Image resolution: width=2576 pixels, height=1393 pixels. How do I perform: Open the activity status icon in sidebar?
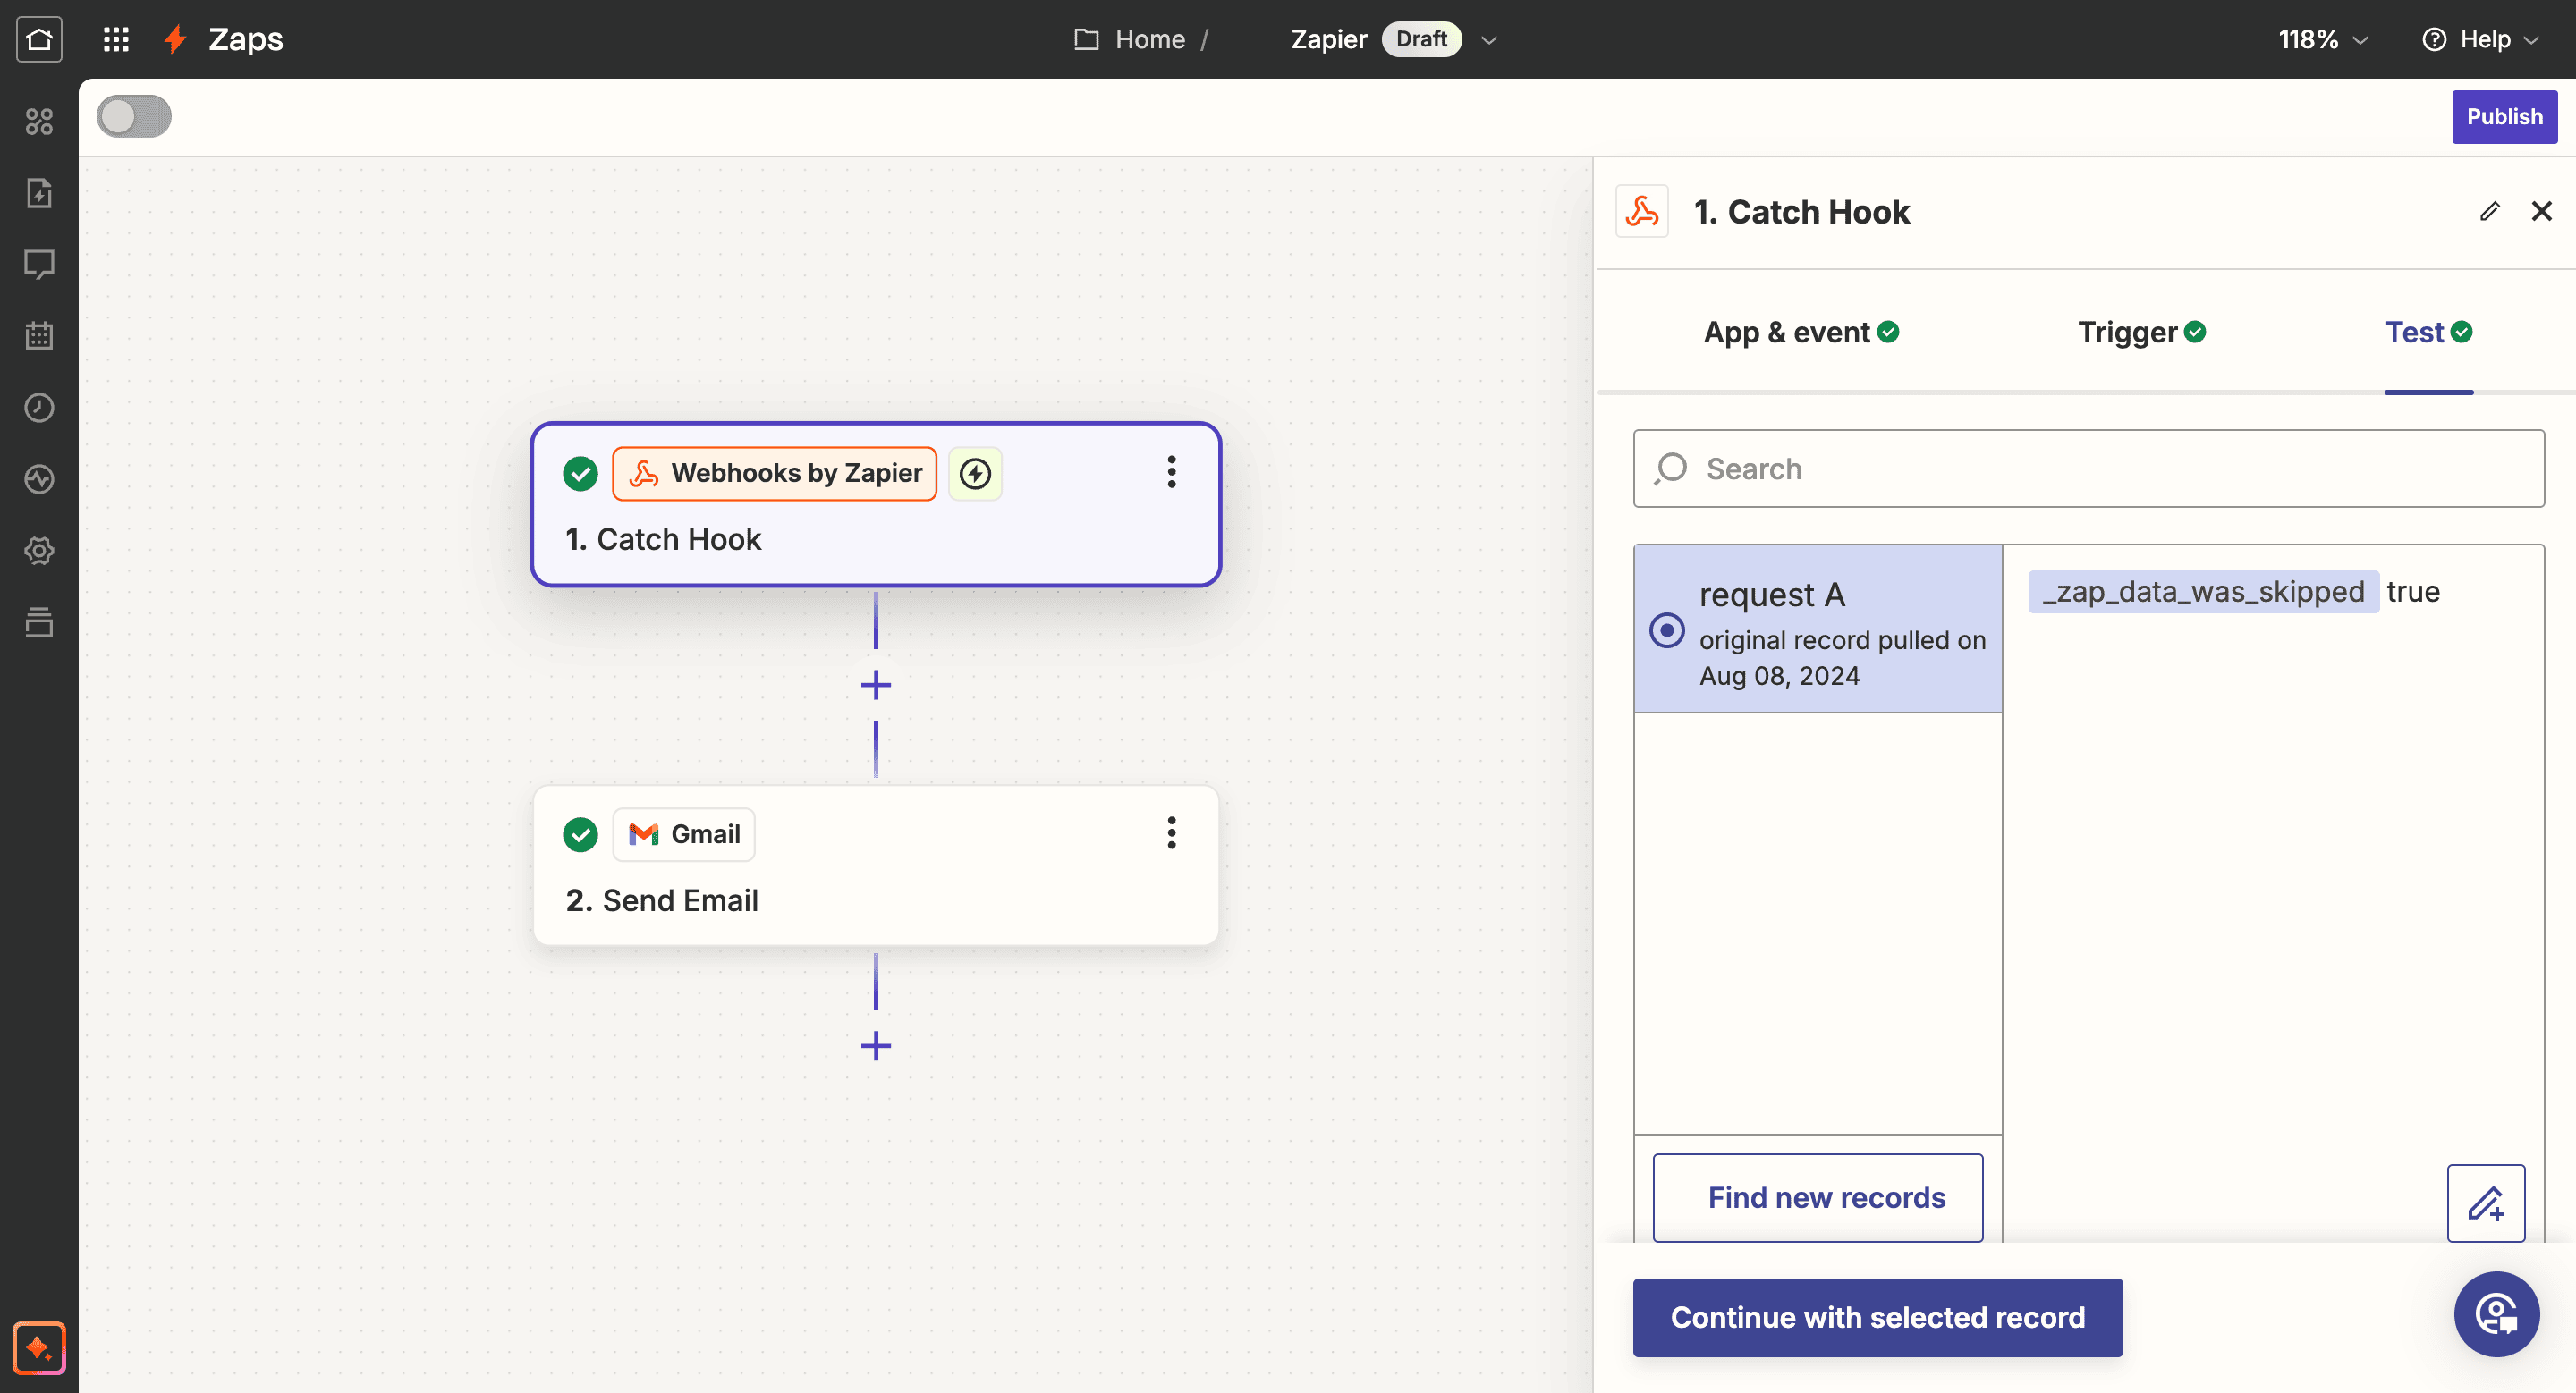[x=39, y=478]
